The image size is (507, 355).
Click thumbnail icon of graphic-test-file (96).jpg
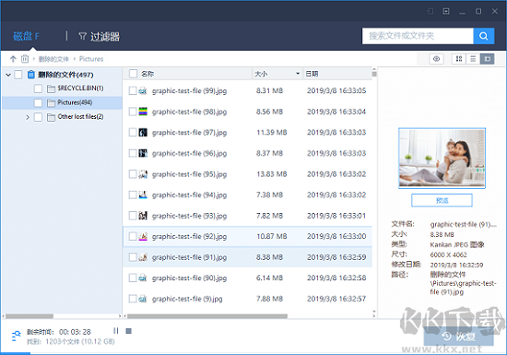pos(143,153)
